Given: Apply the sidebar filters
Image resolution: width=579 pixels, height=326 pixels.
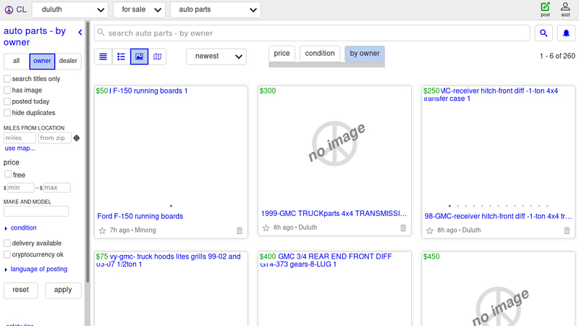Looking at the screenshot, I should 63,291.
